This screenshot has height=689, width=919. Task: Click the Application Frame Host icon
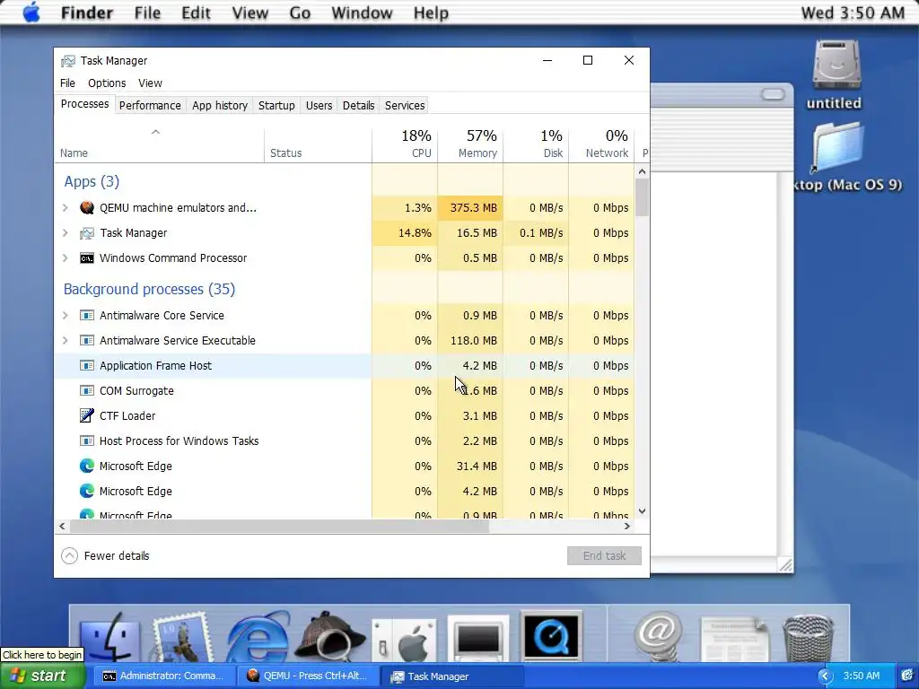click(87, 366)
